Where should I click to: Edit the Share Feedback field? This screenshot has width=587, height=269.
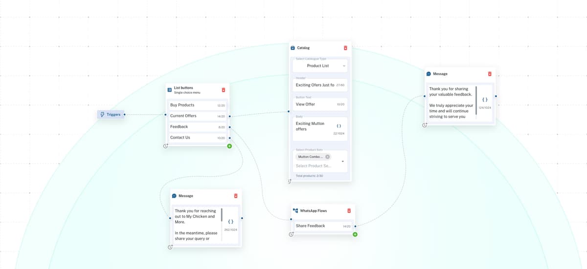323,226
